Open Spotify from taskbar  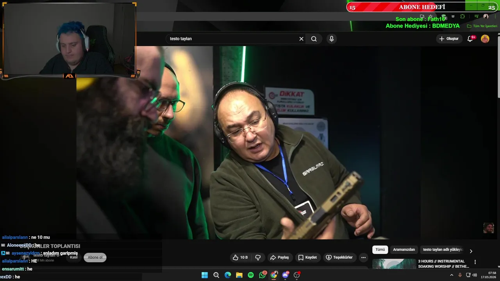tap(251, 275)
